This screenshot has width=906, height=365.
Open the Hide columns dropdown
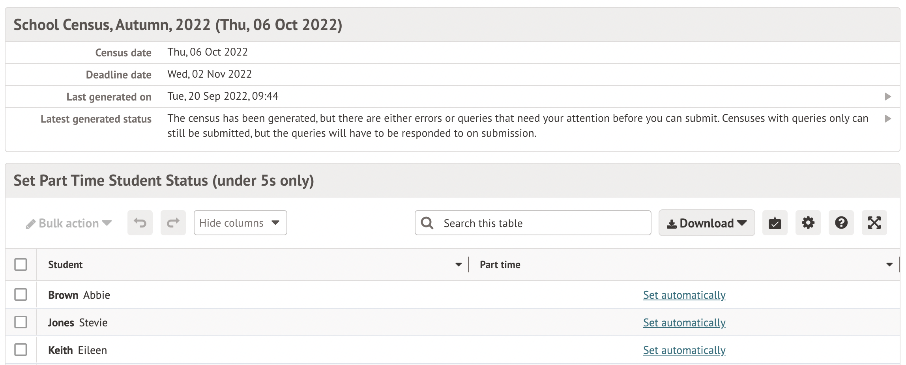[x=240, y=223]
